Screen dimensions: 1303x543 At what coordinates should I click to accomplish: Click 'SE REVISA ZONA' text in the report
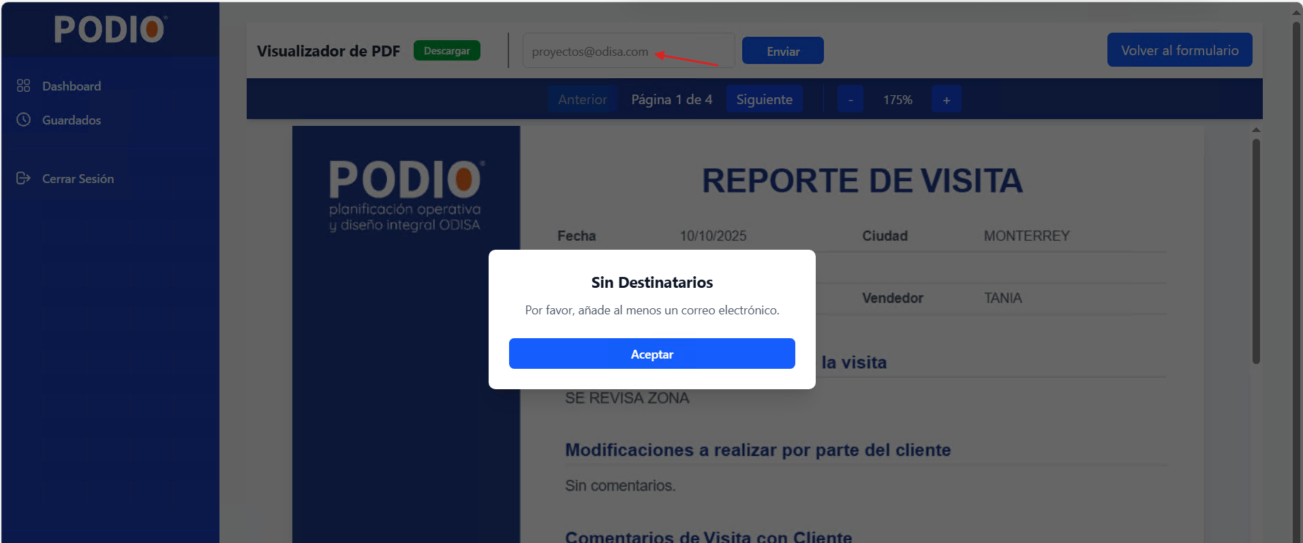coord(627,398)
